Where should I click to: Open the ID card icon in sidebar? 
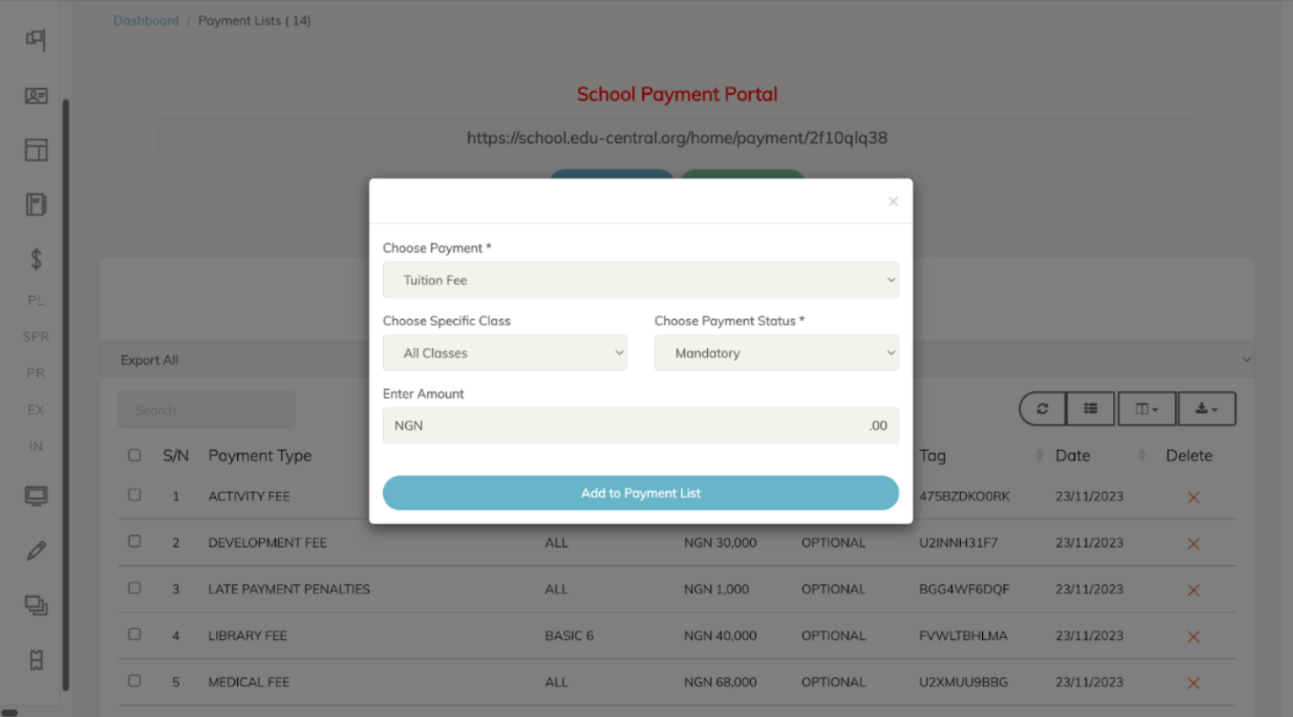pyautogui.click(x=36, y=96)
